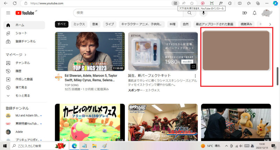Open Windows Start menu

coord(5,146)
